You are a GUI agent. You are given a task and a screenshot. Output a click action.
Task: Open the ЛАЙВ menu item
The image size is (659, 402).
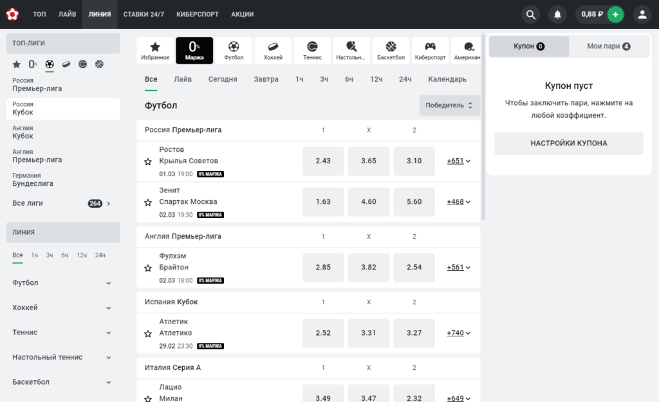67,14
